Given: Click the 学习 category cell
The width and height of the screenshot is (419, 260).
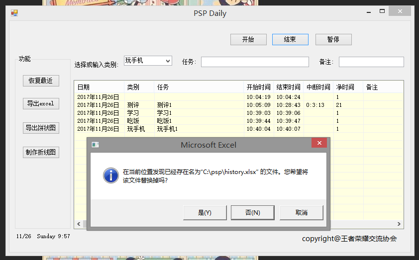Looking at the screenshot, I should [139, 113].
